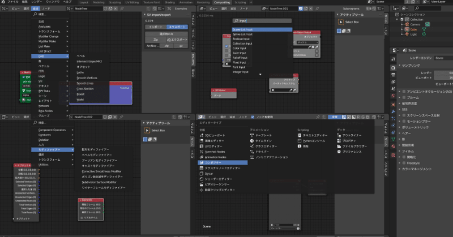Open Video Sequencer (ビデオシーケンサー)
Screen dimensions: 453x237
point(215,184)
